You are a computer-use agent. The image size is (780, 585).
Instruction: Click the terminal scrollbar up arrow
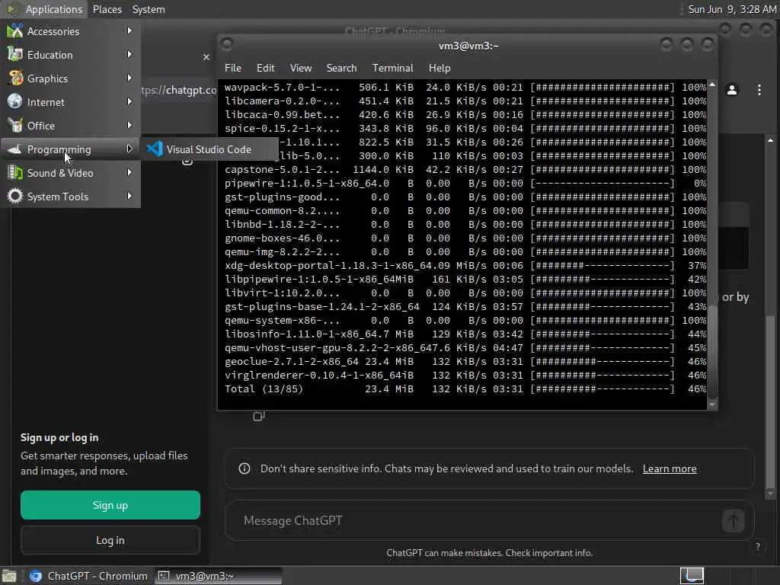712,85
